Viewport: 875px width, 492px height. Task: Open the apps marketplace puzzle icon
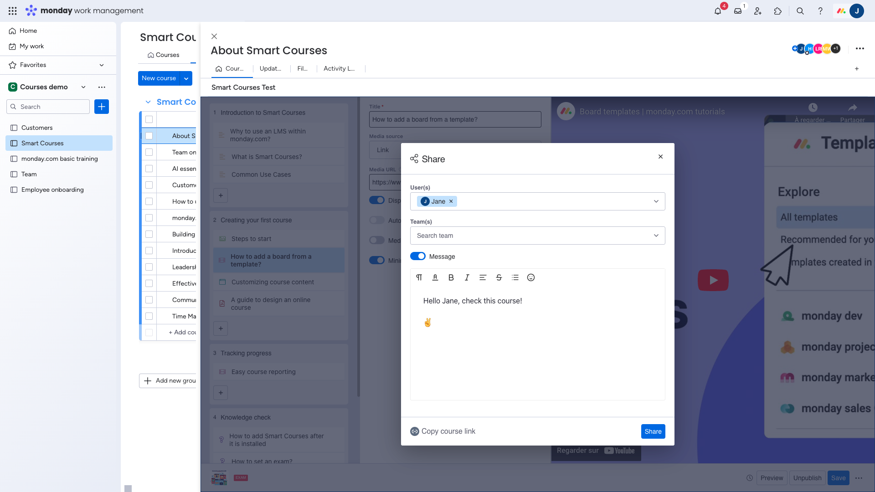778,11
